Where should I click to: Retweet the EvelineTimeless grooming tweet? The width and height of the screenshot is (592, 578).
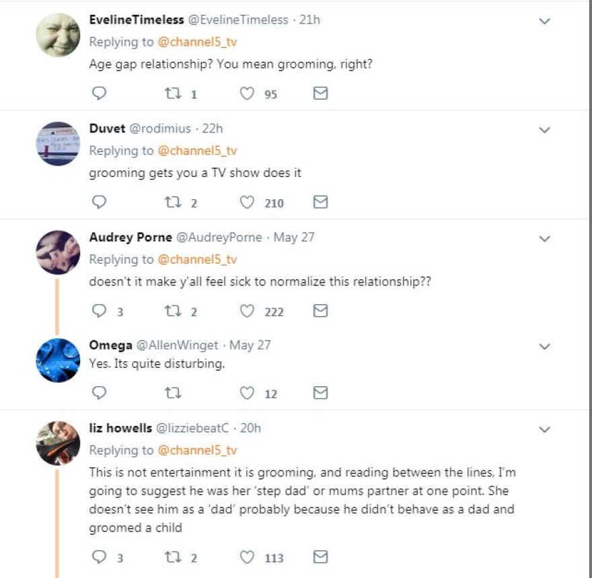click(x=173, y=94)
